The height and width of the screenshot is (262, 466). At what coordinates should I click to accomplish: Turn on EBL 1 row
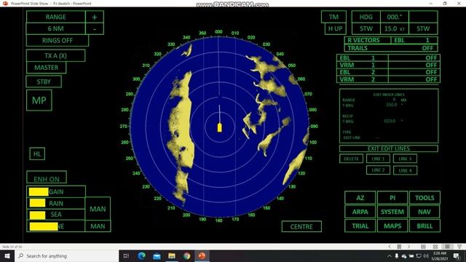pyautogui.click(x=388, y=58)
